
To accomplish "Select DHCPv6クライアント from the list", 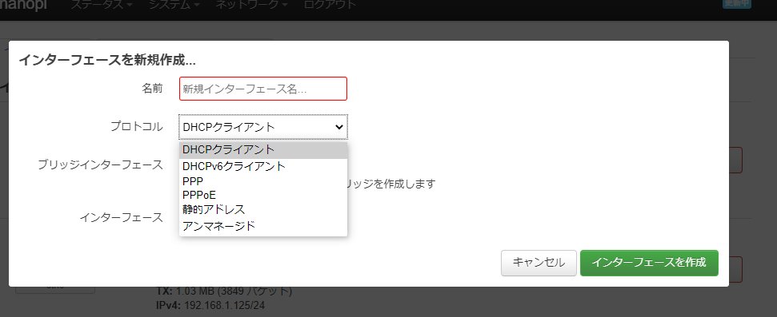I will [263, 166].
